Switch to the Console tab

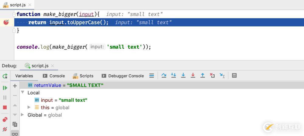54,76
